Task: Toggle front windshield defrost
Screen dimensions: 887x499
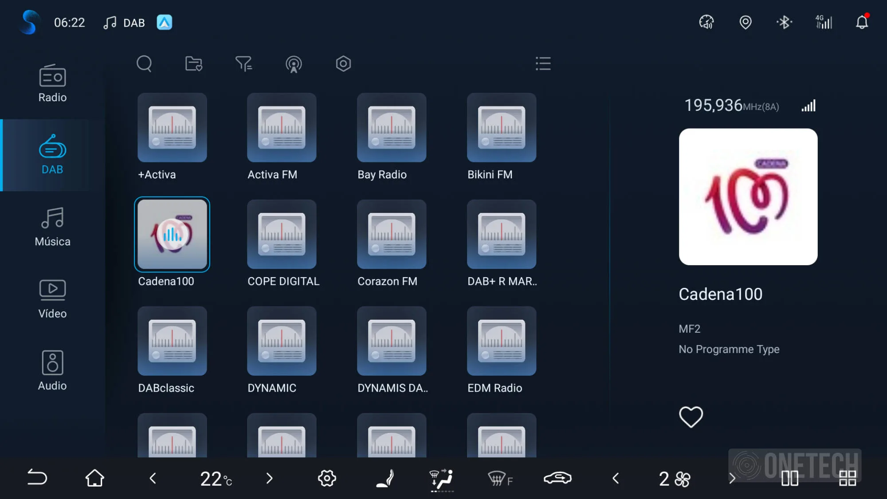Action: [x=500, y=479]
